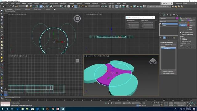Select the Select and Link tool
This screenshot has width=197, height=111.
tap(10, 6)
